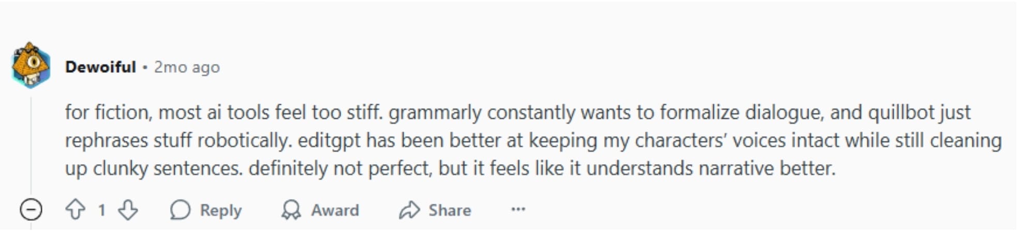Open the three-dot more options menu
1025x239 pixels.
(x=518, y=210)
